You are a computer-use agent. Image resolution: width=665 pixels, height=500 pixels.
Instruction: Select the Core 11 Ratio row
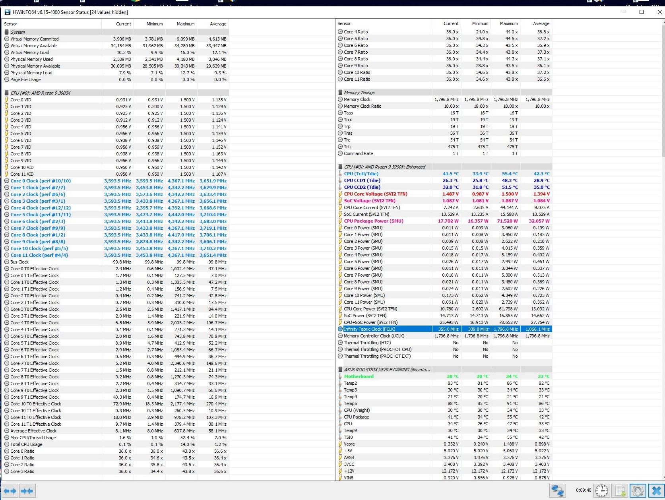pos(444,79)
